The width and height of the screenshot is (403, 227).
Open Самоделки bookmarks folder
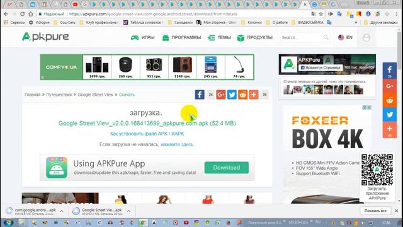coord(180,23)
